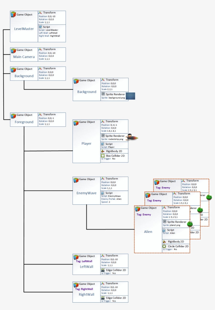The image size is (215, 310).
Task: Click the Transform icon on the Foreground card
Action: 40,114
